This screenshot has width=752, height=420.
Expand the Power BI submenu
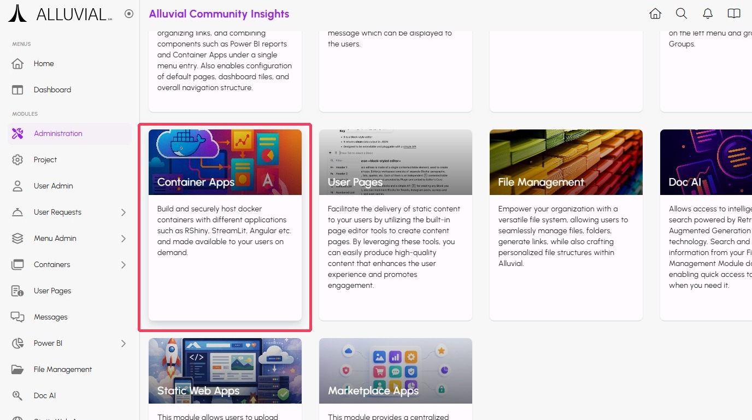124,343
